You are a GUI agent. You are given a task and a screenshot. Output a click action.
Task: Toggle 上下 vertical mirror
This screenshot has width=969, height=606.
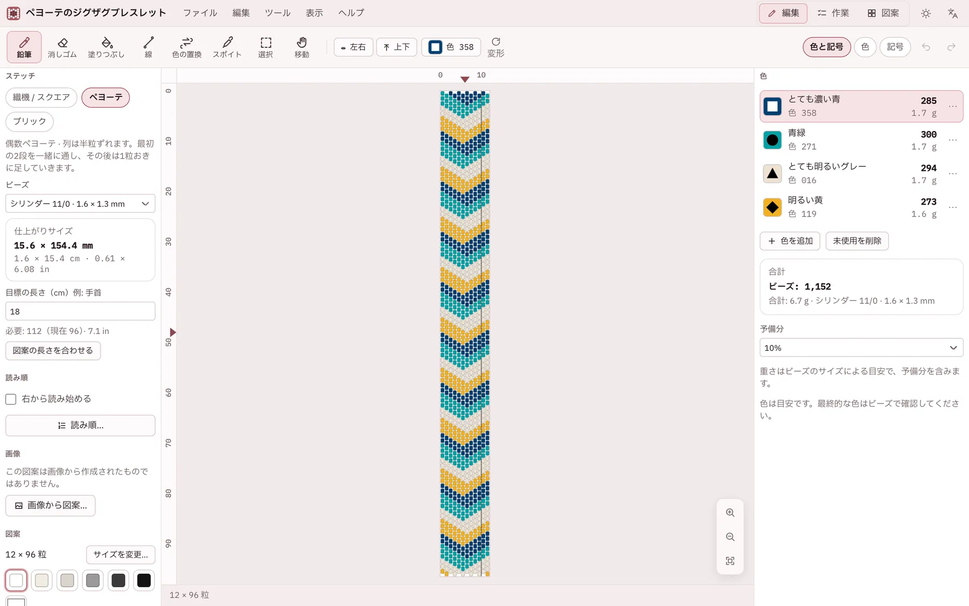(397, 47)
